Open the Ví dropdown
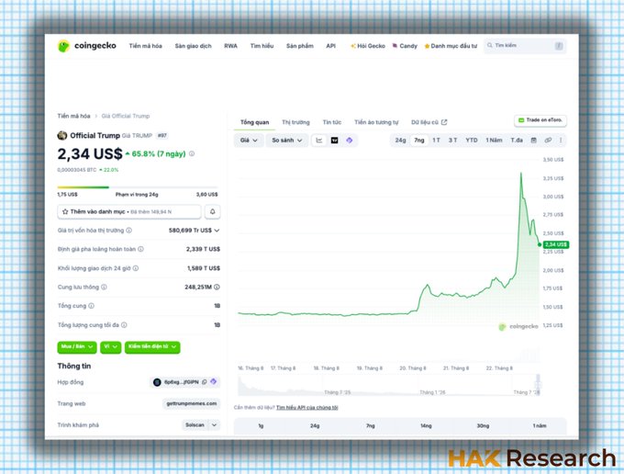 point(111,347)
